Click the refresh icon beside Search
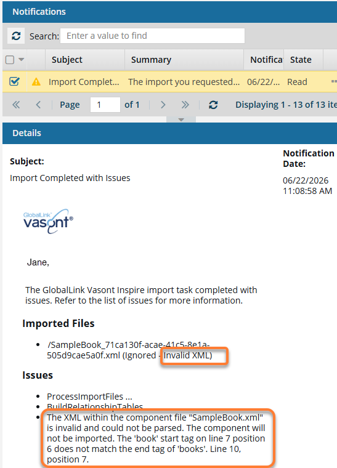337x468 pixels. [16, 36]
